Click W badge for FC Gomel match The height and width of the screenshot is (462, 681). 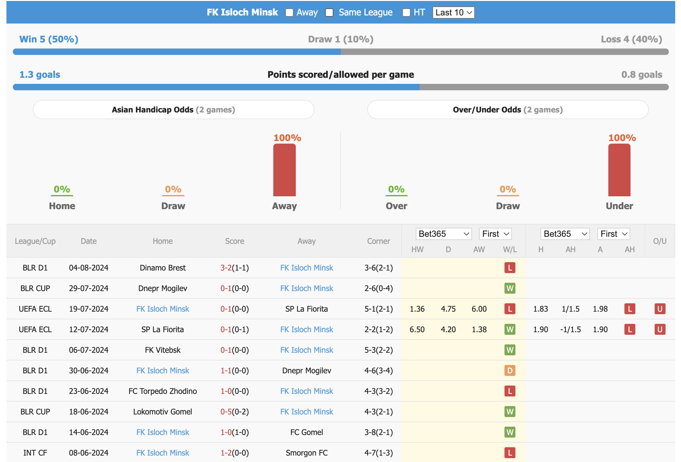pyautogui.click(x=510, y=432)
